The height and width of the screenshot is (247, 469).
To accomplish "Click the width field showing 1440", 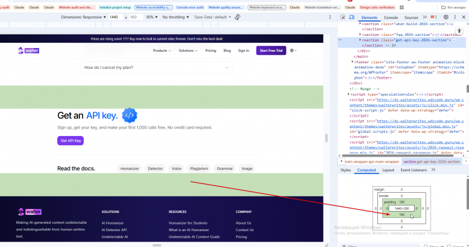I will 115,17.
